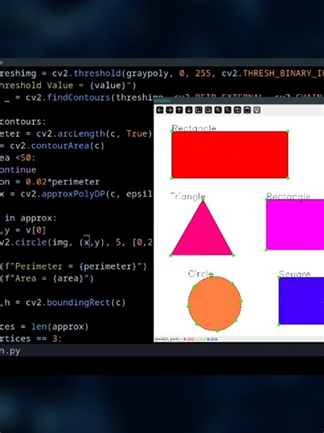Click the pan left arrow in image window toolbar

[160, 110]
